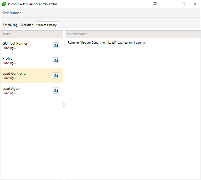The width and height of the screenshot is (201, 180).
Task: Click the compact view icon in title bar
Action: (155, 4)
